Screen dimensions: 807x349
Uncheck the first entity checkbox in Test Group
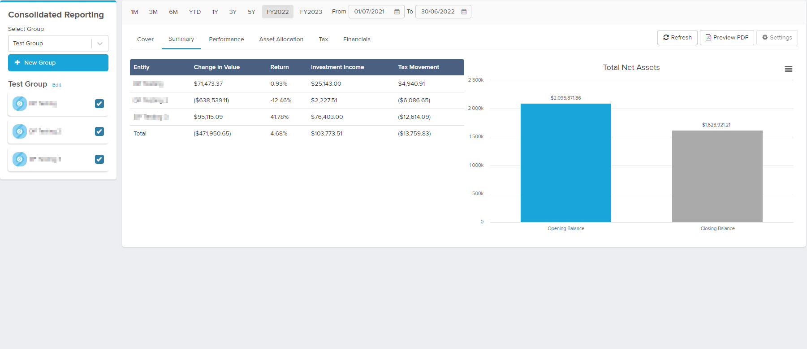point(99,104)
